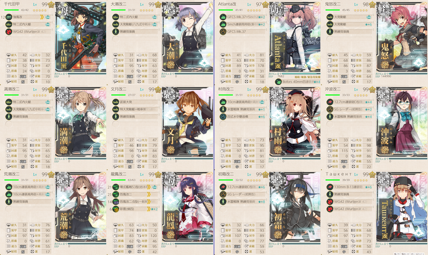Screen dimensions: 428x255
Task: Select the 四式水中聴音機 sonar icon on 村雨改二
Action: point(223,116)
